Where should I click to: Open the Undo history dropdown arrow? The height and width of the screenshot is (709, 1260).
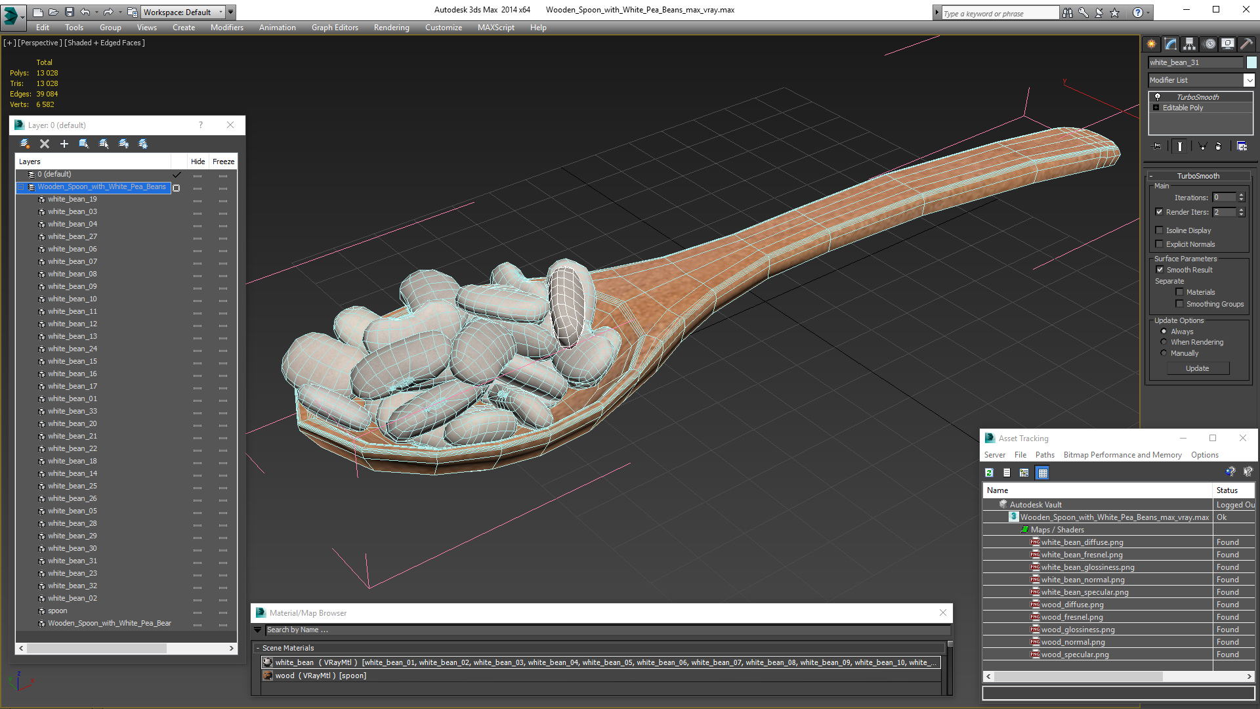[96, 12]
